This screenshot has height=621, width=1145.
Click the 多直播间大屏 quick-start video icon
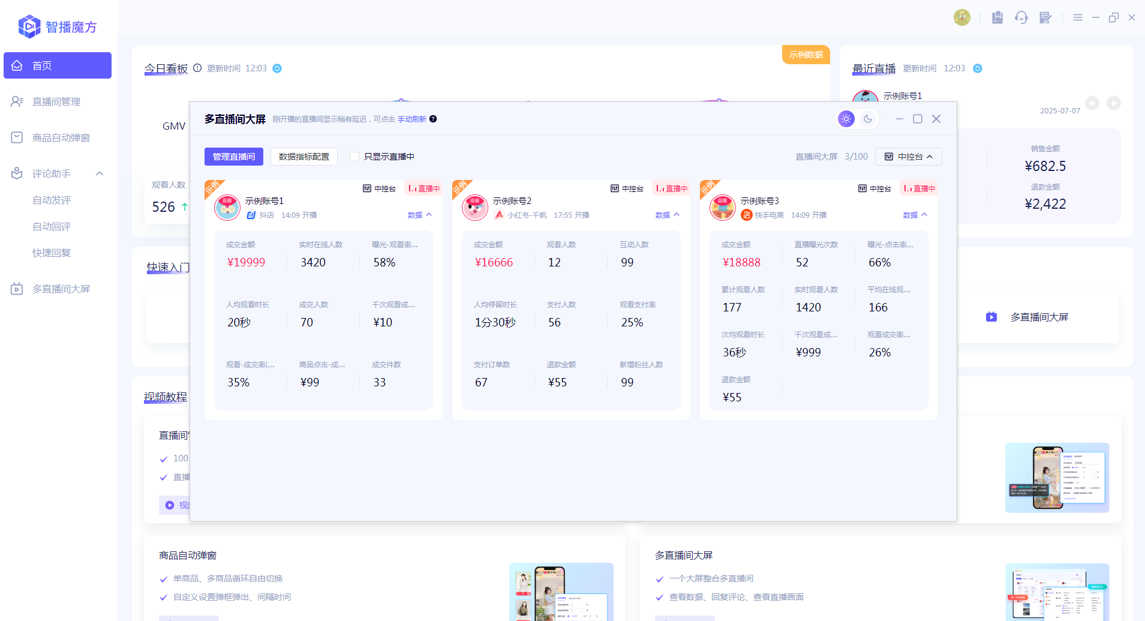click(991, 317)
